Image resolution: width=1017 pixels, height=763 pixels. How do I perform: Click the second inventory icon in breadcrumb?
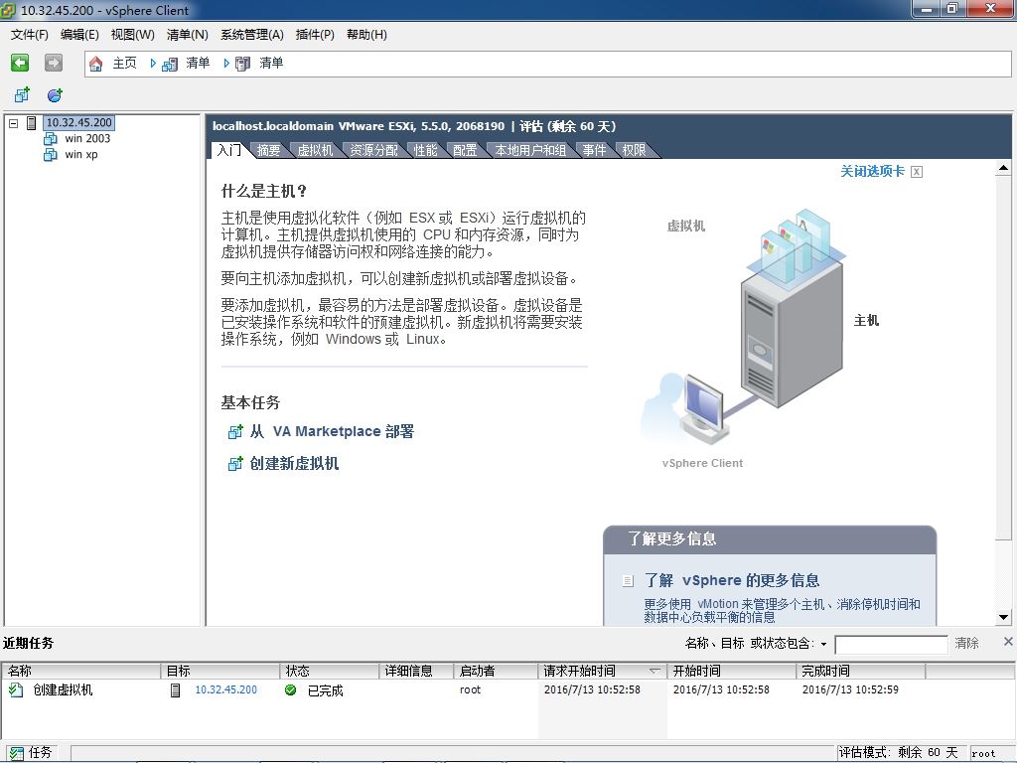coord(242,64)
